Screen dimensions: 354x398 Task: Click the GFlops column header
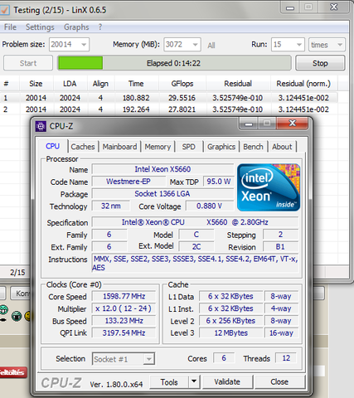182,84
